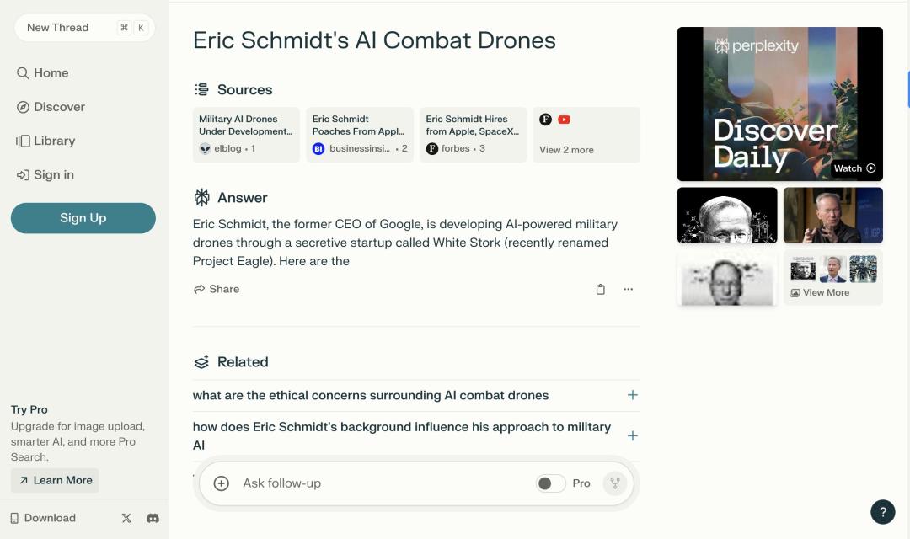The width and height of the screenshot is (910, 539).
Task: Expand the ethical concerns related question
Action: (632, 395)
